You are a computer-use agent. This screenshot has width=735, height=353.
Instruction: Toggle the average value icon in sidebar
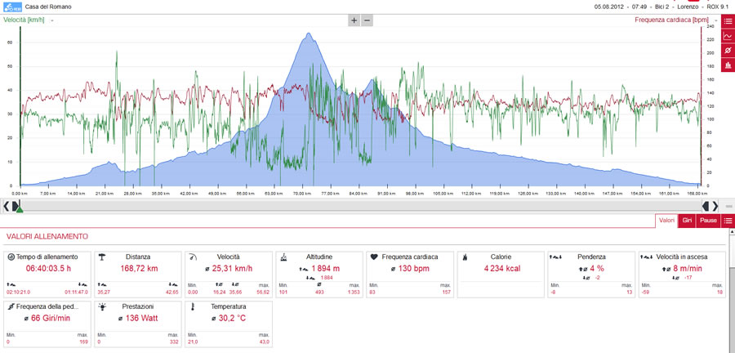click(728, 50)
